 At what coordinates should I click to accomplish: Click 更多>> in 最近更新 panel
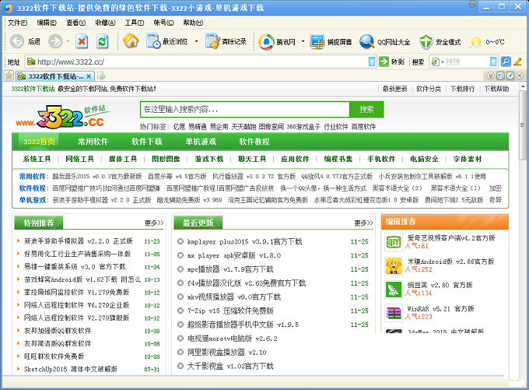pos(364,223)
